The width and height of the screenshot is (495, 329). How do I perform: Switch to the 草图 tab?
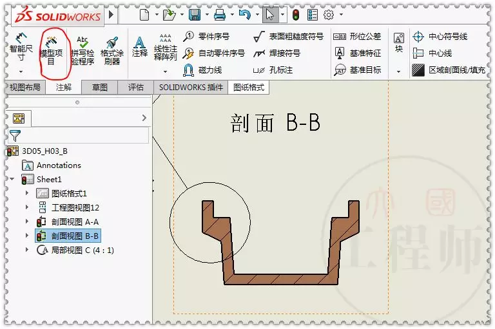pos(100,87)
